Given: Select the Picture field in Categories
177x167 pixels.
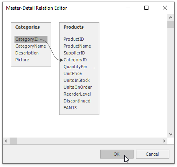Looking at the screenshot, I should (22, 60).
